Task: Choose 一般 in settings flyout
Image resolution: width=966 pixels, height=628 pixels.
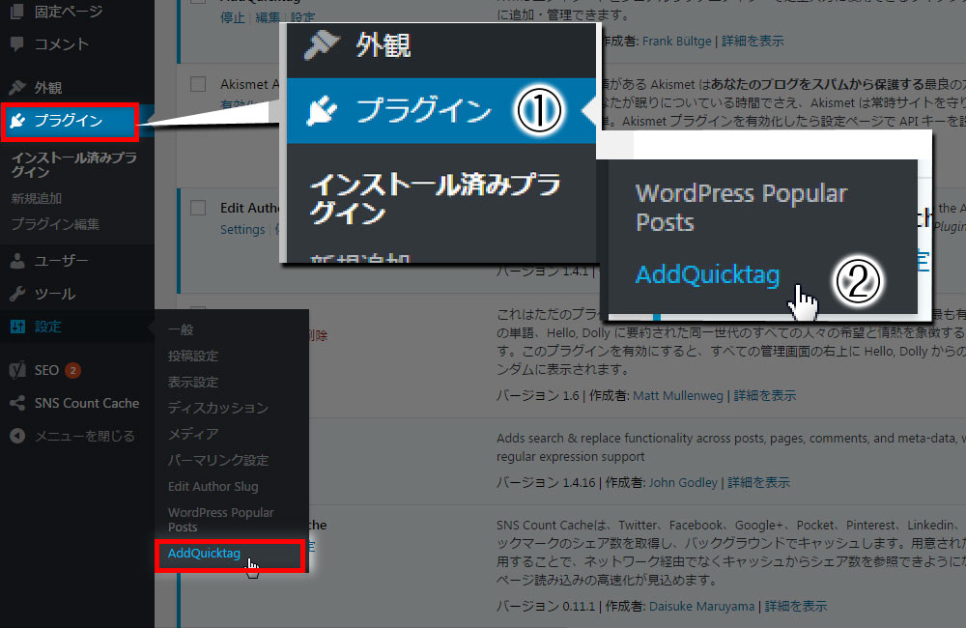Action: point(181,329)
